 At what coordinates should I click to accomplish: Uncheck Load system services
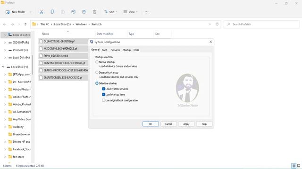pos(103,89)
